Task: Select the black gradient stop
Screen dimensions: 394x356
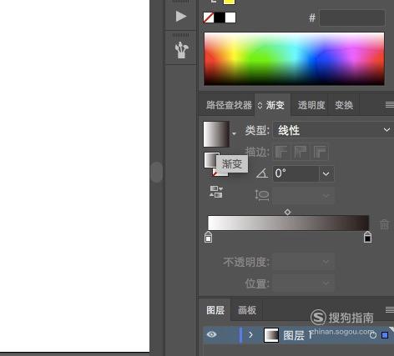Action: pos(367,237)
